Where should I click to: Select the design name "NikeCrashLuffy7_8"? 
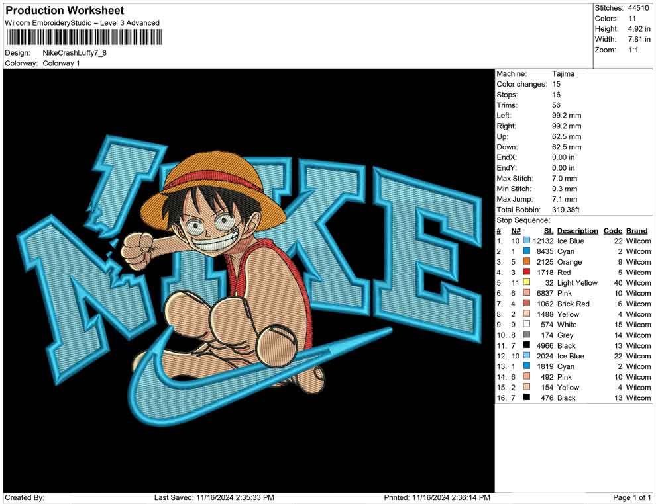click(x=74, y=53)
